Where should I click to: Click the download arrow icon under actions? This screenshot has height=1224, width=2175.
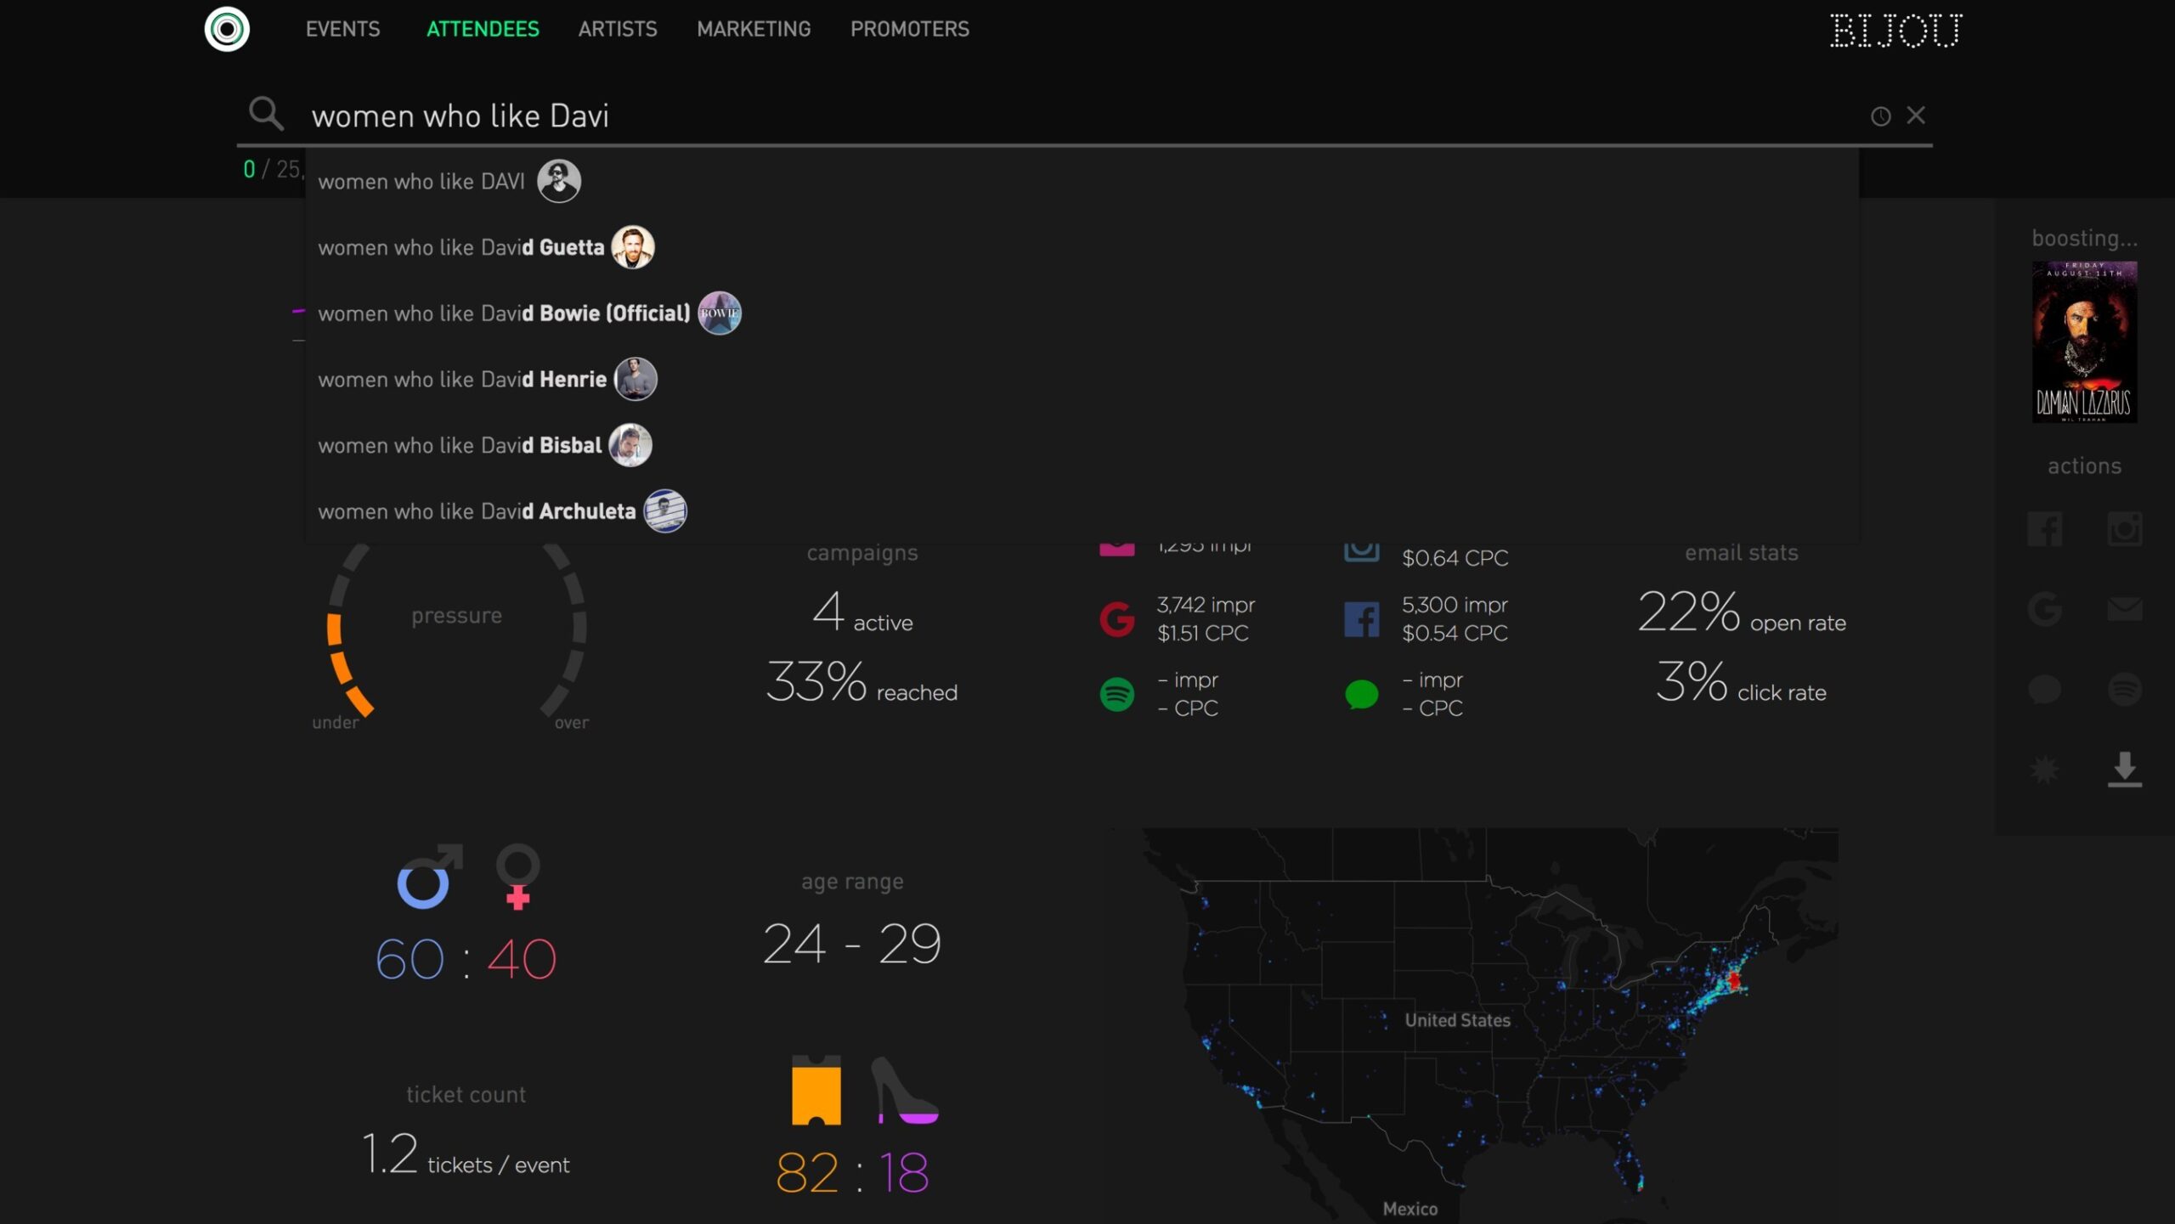coord(2124,770)
